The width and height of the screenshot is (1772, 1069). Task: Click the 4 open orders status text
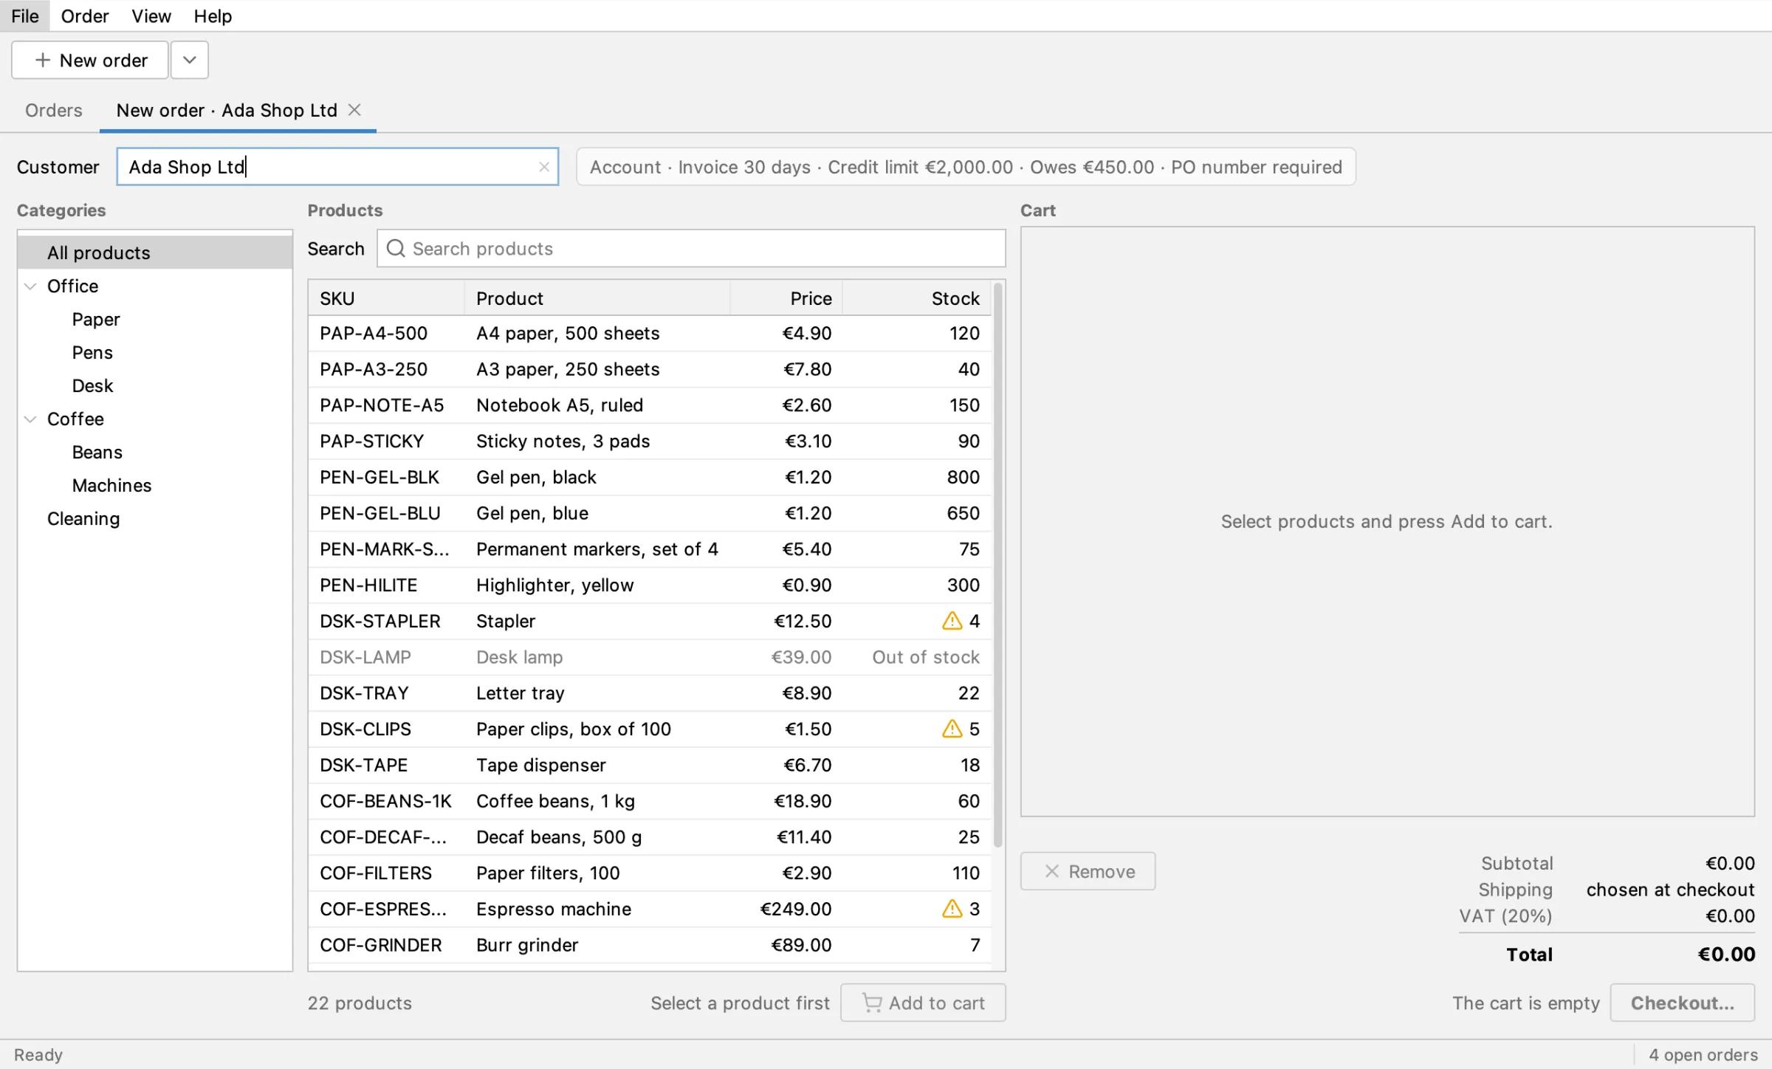click(x=1703, y=1054)
